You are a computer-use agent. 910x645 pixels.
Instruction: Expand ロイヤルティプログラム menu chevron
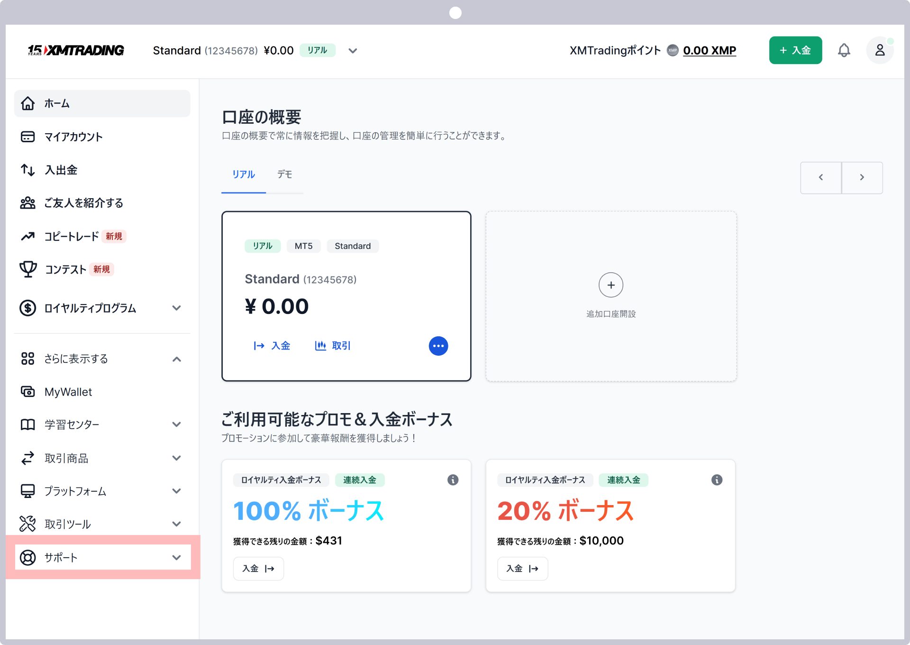point(176,308)
